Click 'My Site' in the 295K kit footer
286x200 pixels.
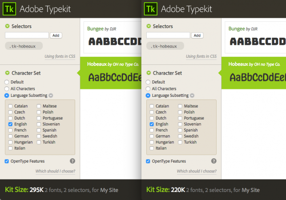[x=109, y=190]
